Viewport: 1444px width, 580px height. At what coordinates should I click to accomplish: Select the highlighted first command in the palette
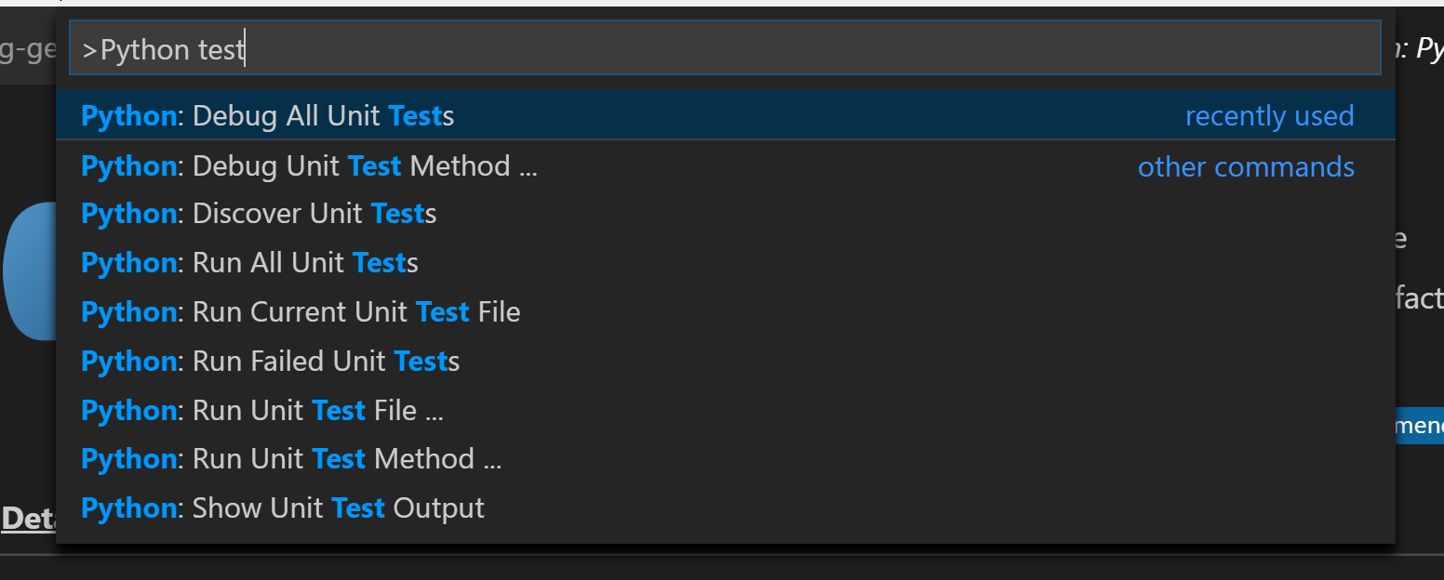tap(261, 115)
